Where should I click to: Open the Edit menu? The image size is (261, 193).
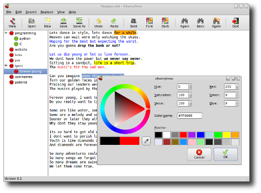pyautogui.click(x=19, y=12)
